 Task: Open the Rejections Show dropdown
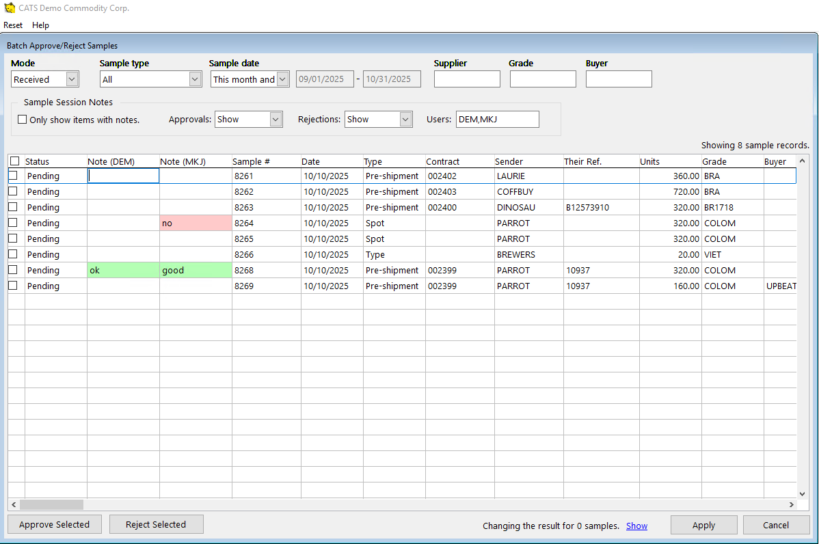[x=405, y=120]
